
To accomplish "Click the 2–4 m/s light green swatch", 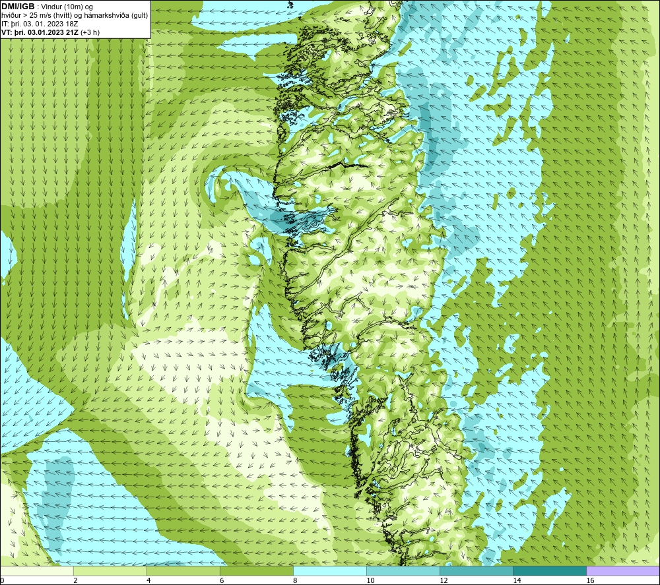I will pos(110,570).
